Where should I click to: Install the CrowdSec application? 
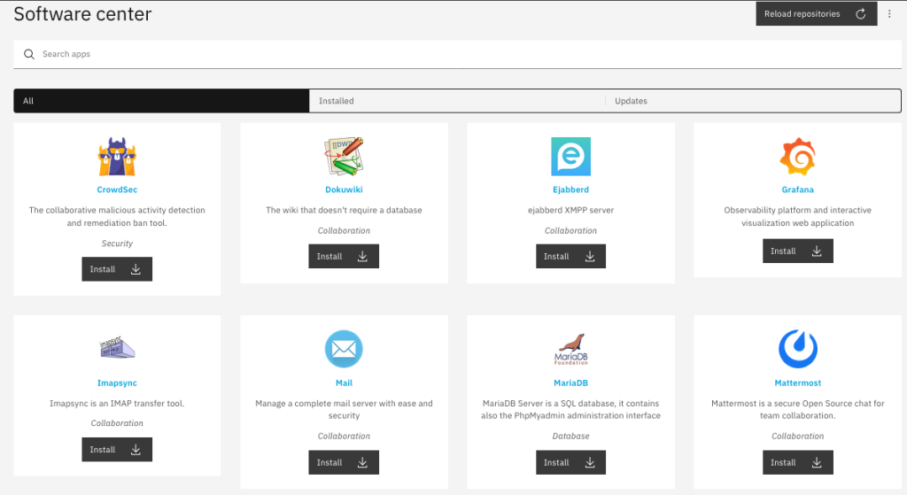tap(117, 269)
